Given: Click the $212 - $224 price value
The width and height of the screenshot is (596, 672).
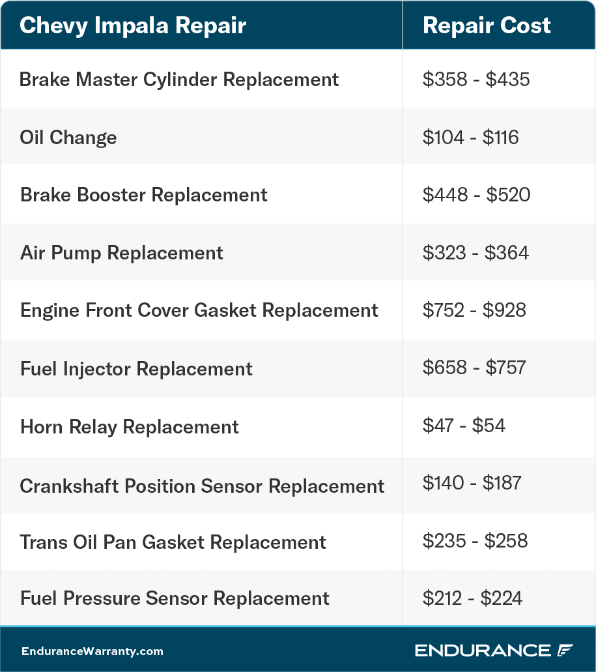Looking at the screenshot, I should coord(472,598).
